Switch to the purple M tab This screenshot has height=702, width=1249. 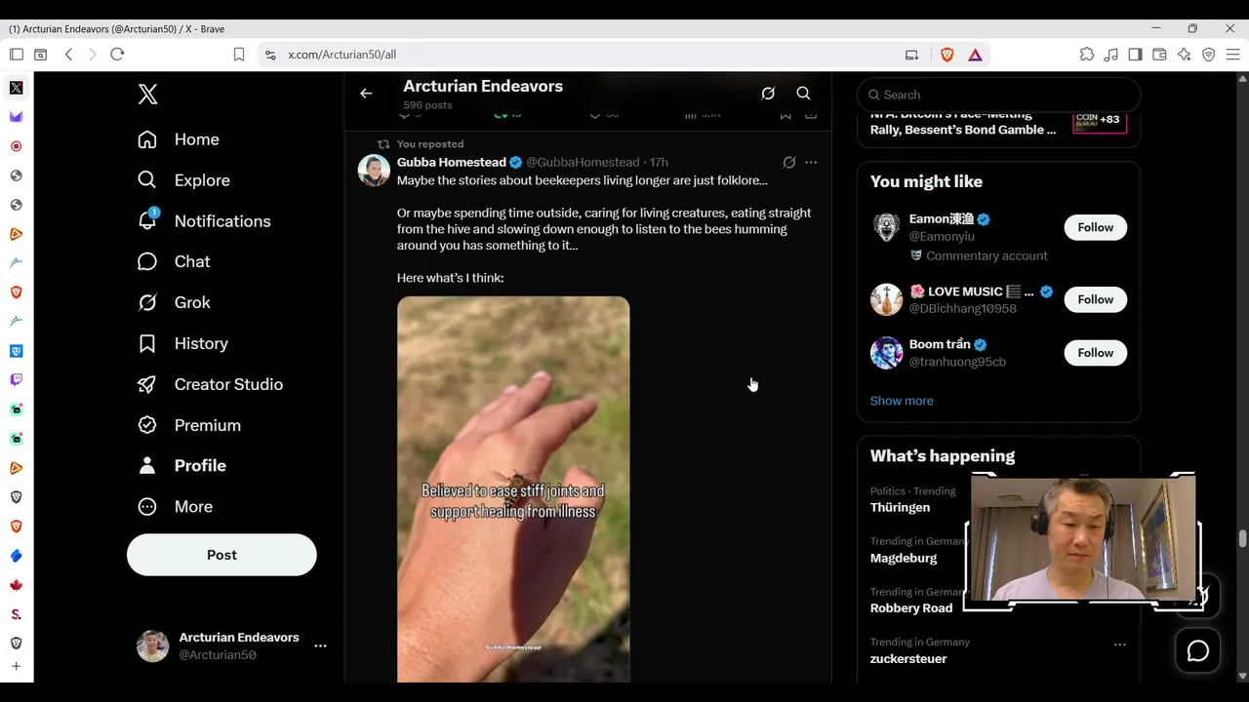coord(17,117)
